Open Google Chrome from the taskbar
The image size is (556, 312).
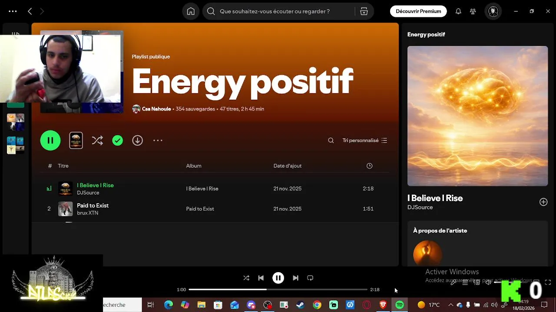pyautogui.click(x=317, y=305)
